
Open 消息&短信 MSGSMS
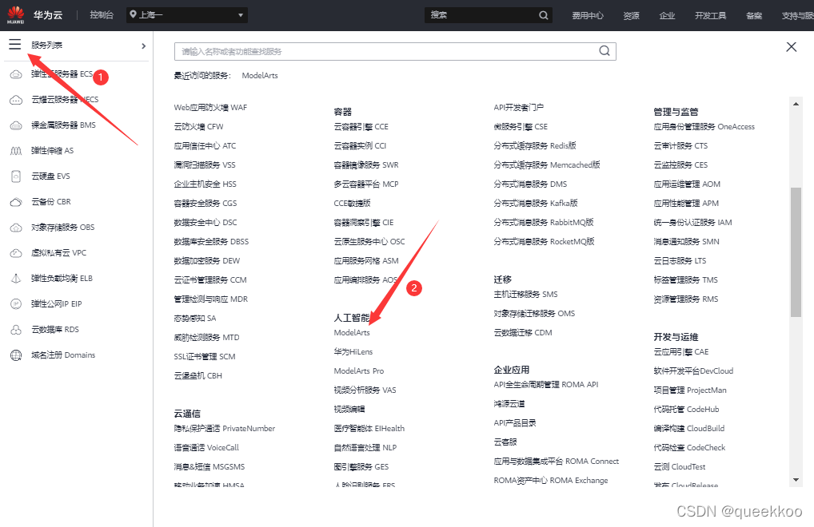pos(209,467)
